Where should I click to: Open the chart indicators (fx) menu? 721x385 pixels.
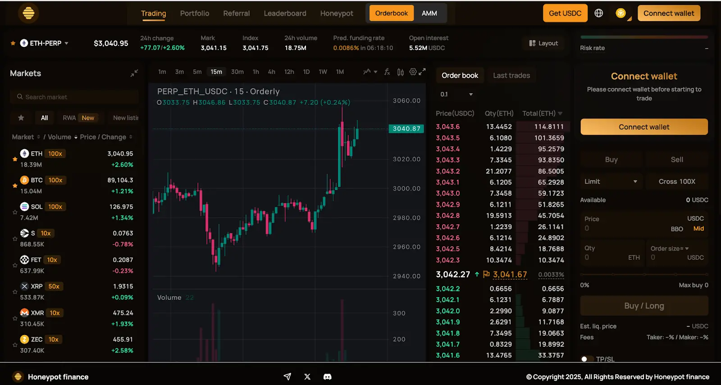[387, 72]
